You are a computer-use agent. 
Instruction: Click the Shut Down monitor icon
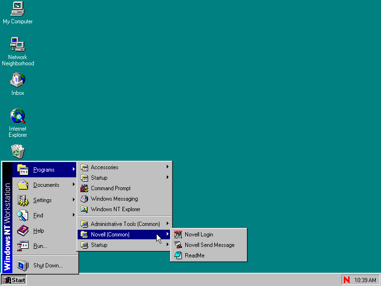(x=23, y=266)
